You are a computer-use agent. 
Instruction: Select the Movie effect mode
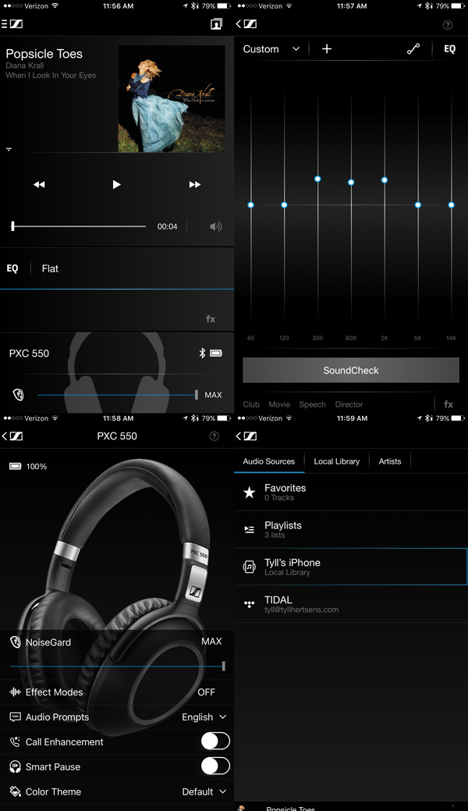tap(279, 404)
